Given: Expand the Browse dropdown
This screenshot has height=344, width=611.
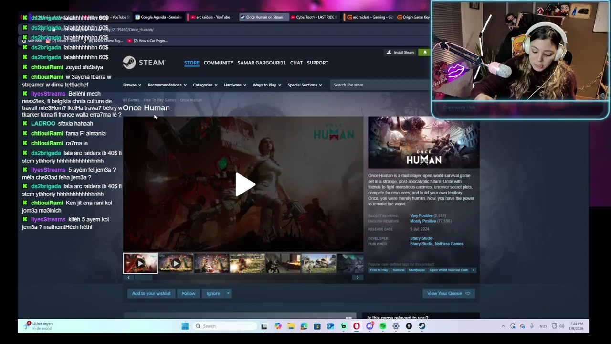Looking at the screenshot, I should [x=132, y=85].
